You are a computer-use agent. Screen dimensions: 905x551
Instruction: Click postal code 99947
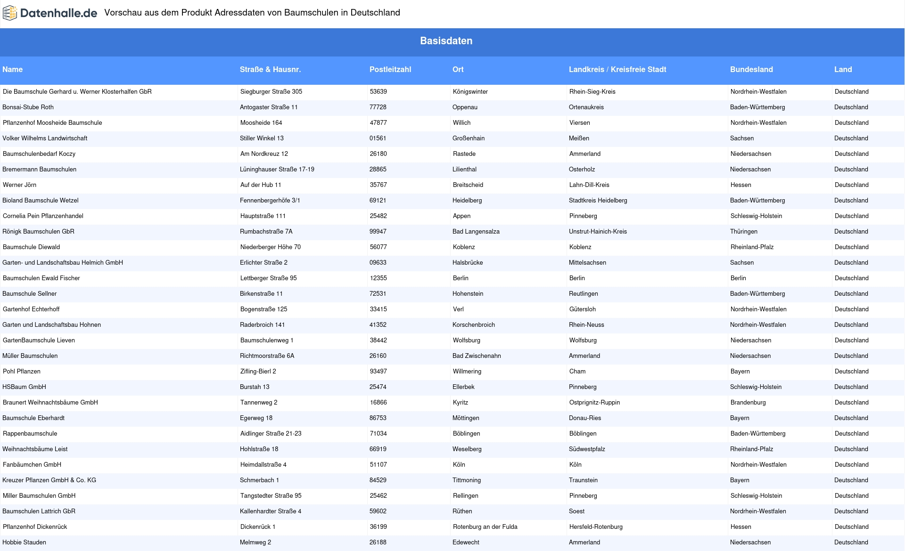[378, 232]
